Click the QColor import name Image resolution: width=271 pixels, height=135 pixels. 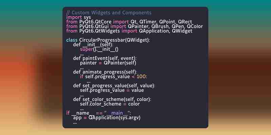click(x=195, y=27)
